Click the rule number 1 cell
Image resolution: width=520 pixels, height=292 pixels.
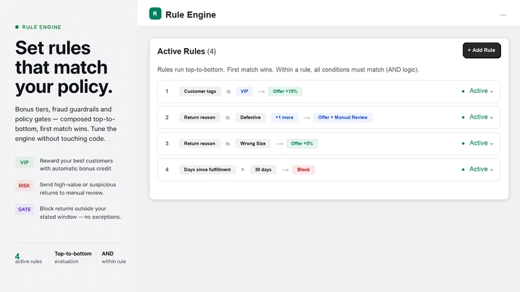[x=167, y=91]
